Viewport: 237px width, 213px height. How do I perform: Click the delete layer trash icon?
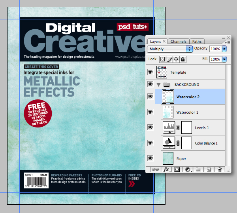220,169
